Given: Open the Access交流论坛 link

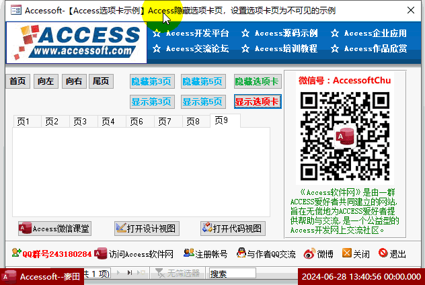Looking at the screenshot, I should point(197,49).
